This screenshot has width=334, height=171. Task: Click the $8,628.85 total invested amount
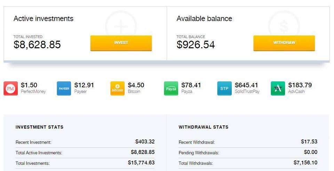point(37,45)
